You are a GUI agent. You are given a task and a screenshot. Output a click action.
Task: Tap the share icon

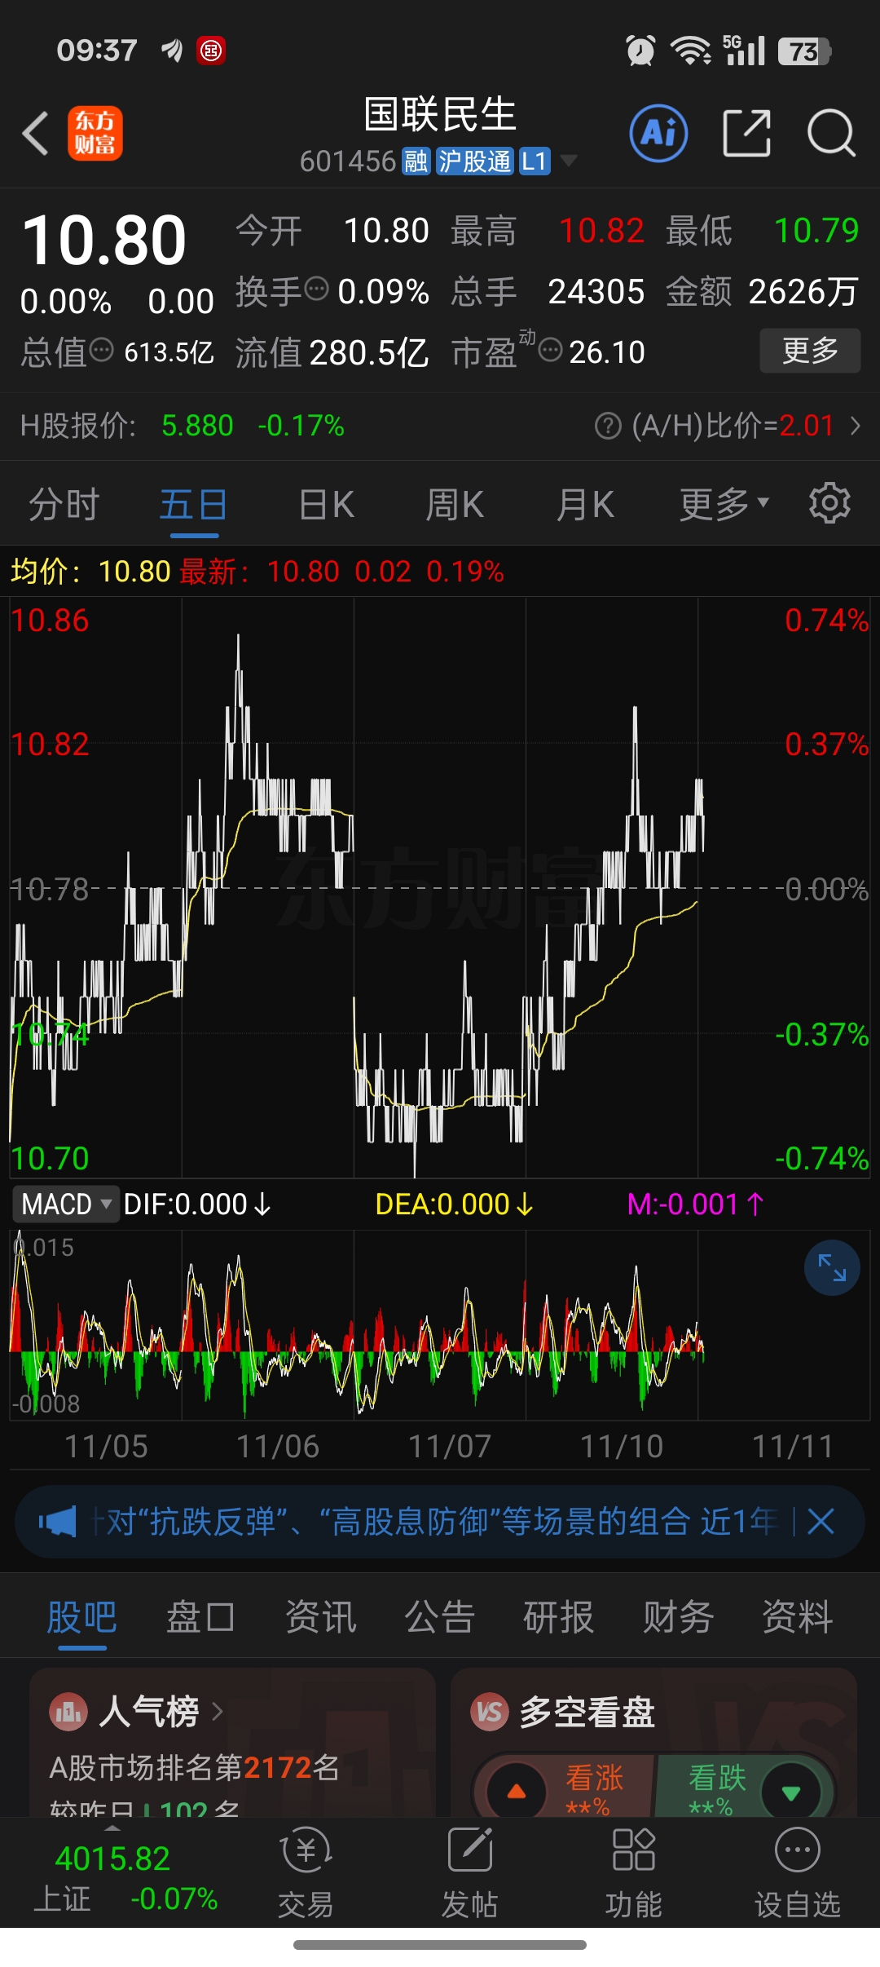(747, 133)
